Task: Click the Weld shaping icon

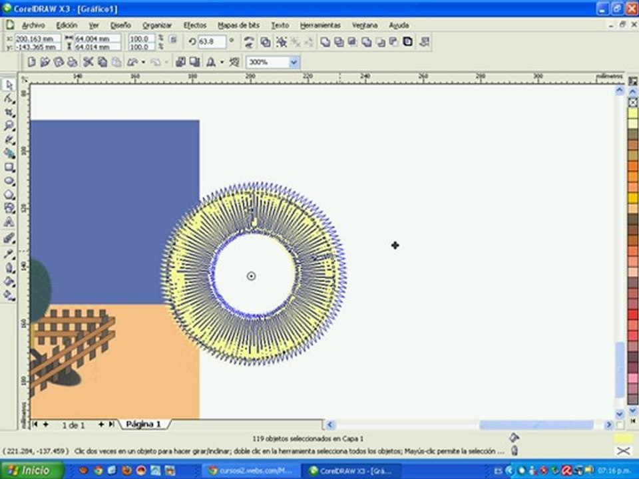Action: [x=325, y=42]
